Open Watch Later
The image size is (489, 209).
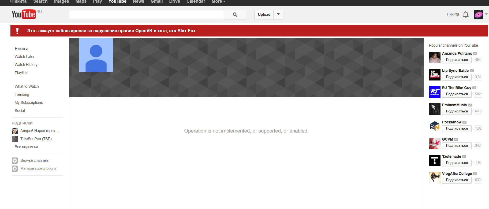25,57
